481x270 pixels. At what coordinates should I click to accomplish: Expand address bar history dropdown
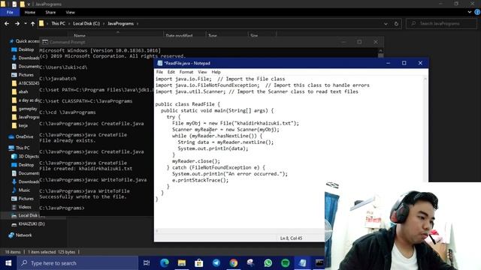tap(386, 23)
